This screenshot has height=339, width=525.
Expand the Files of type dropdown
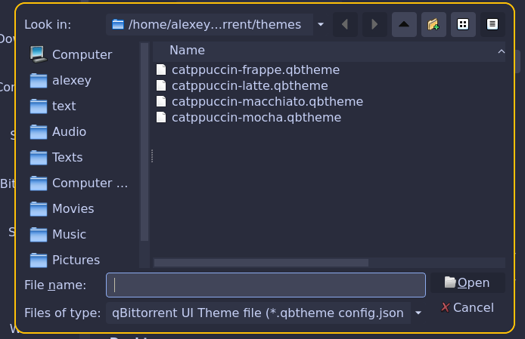(418, 313)
